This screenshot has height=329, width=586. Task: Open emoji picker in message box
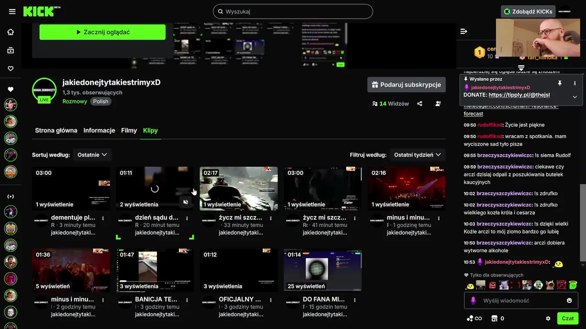point(570,300)
